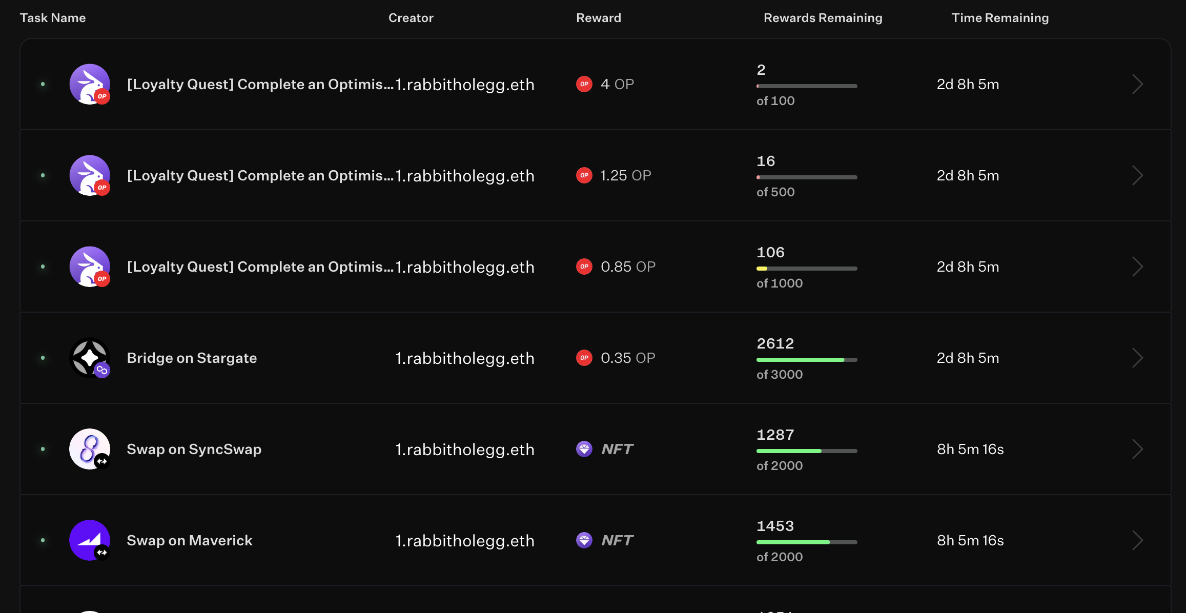Click the SyncSwap logo icon

coord(90,449)
